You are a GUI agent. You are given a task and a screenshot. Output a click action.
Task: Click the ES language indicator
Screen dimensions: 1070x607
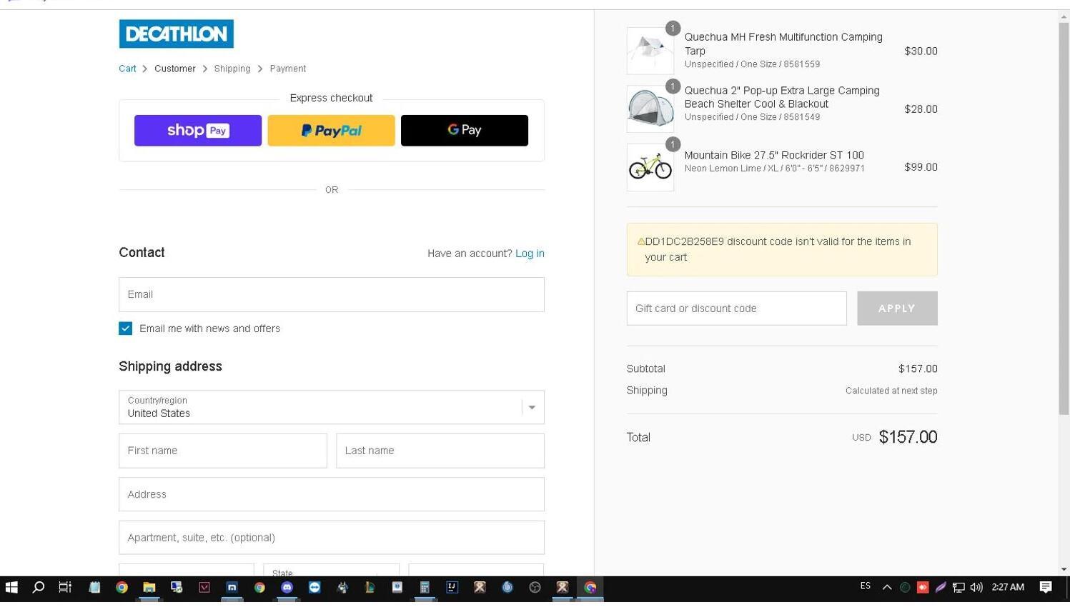click(x=866, y=586)
